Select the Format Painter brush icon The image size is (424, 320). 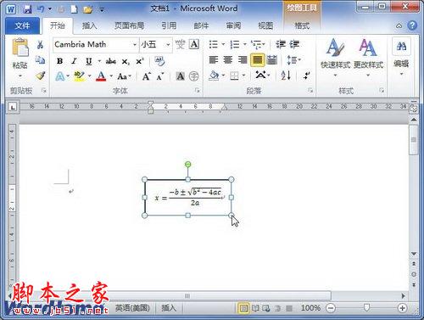pyautogui.click(x=41, y=76)
